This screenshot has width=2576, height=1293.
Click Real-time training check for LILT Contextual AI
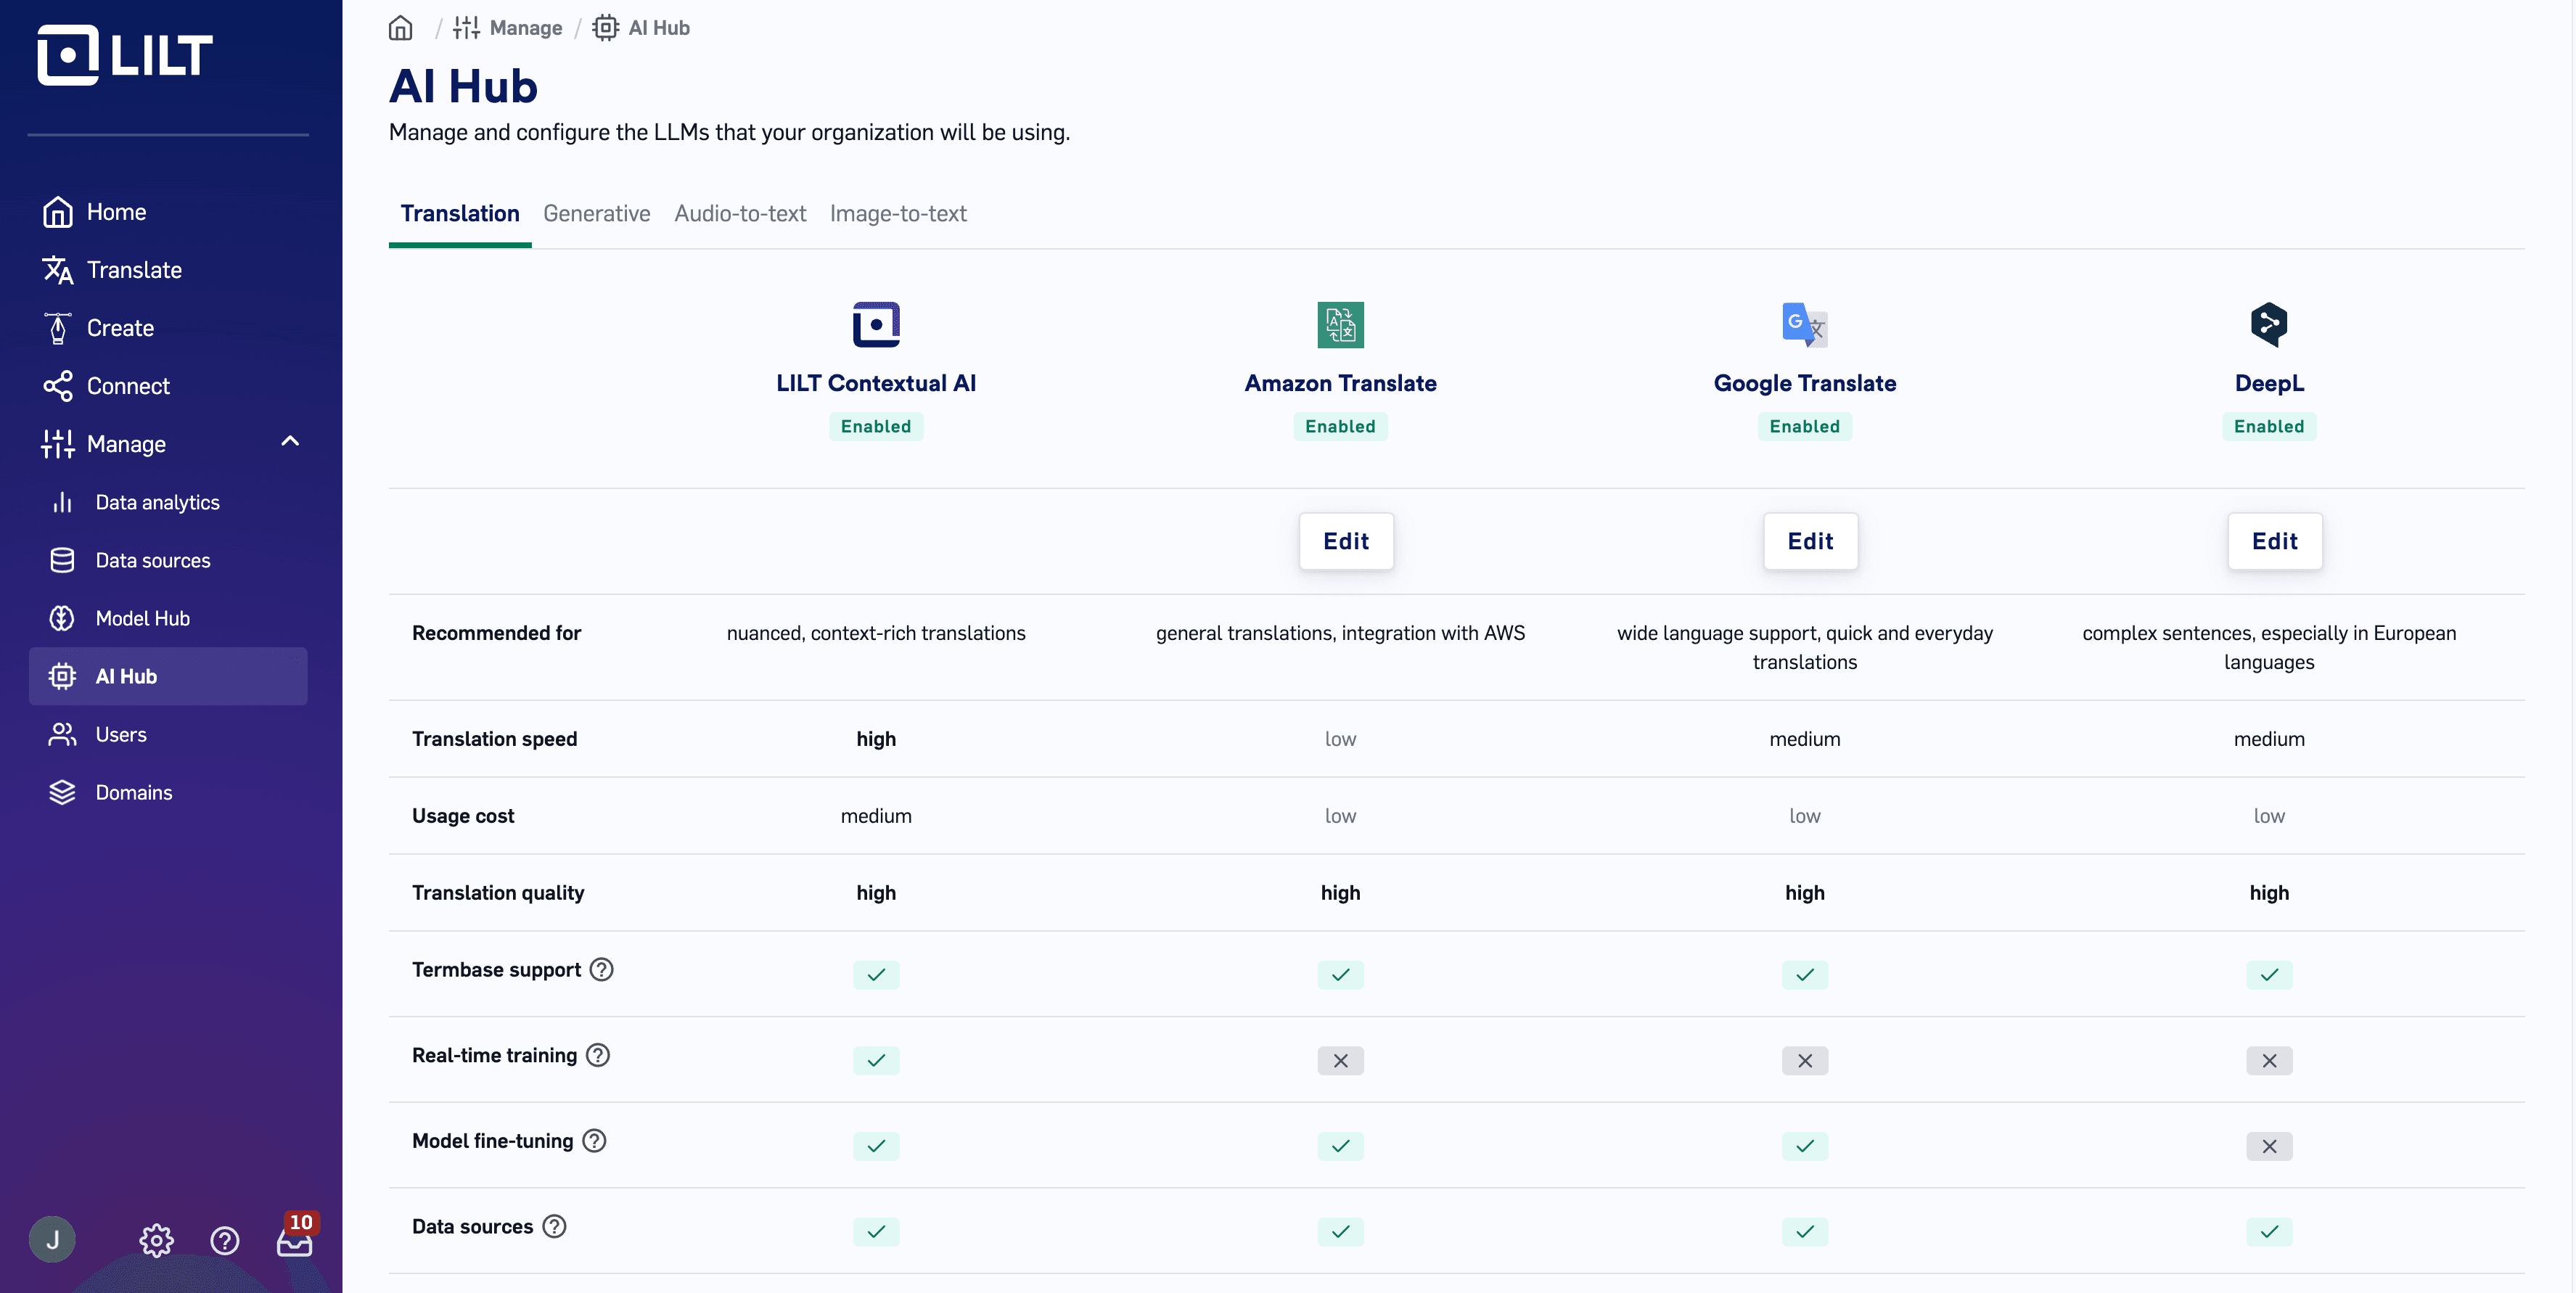click(x=876, y=1061)
